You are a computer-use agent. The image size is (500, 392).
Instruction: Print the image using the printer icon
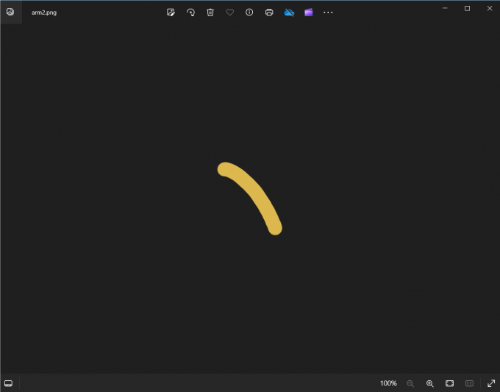(x=269, y=13)
